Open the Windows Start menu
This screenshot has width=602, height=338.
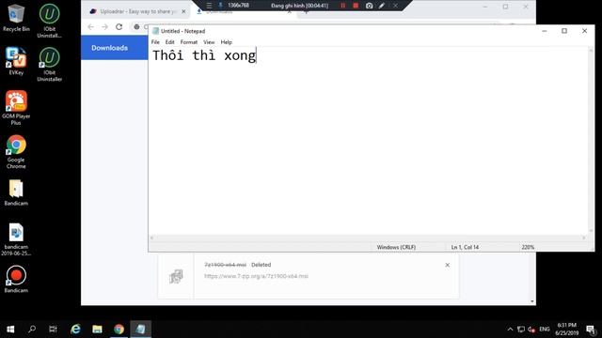point(10,330)
